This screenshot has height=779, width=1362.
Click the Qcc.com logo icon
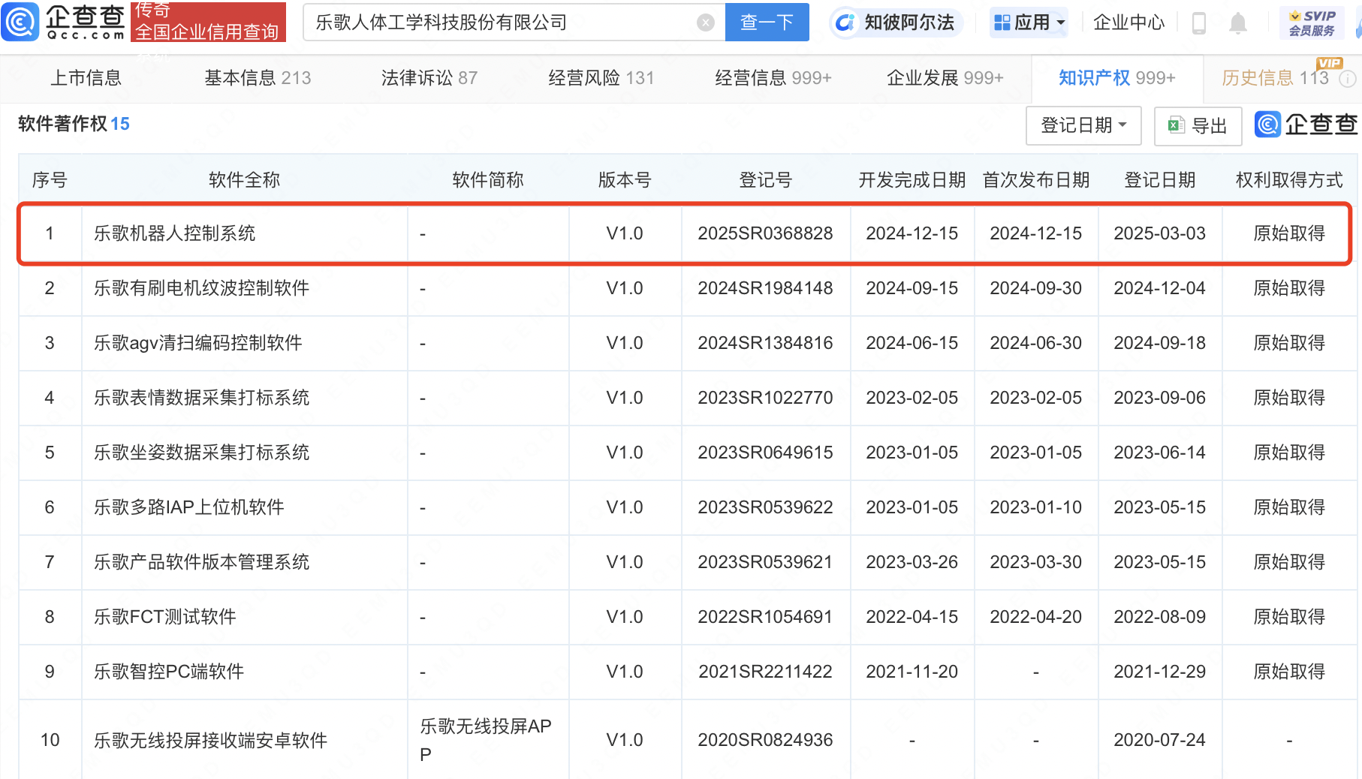(x=20, y=22)
